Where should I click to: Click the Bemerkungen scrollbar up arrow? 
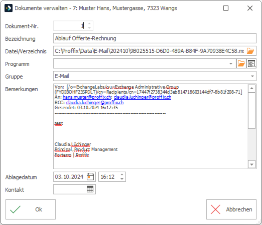(252, 89)
